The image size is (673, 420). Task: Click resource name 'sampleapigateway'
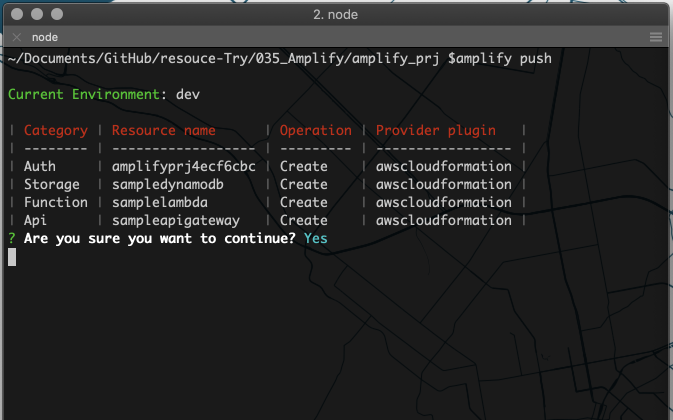[176, 220]
